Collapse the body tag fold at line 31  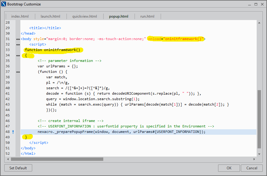tap(18, 39)
